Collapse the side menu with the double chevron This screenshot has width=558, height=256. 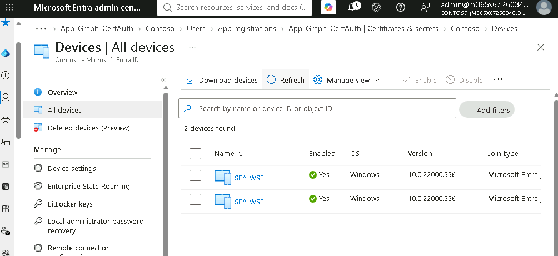point(164,80)
